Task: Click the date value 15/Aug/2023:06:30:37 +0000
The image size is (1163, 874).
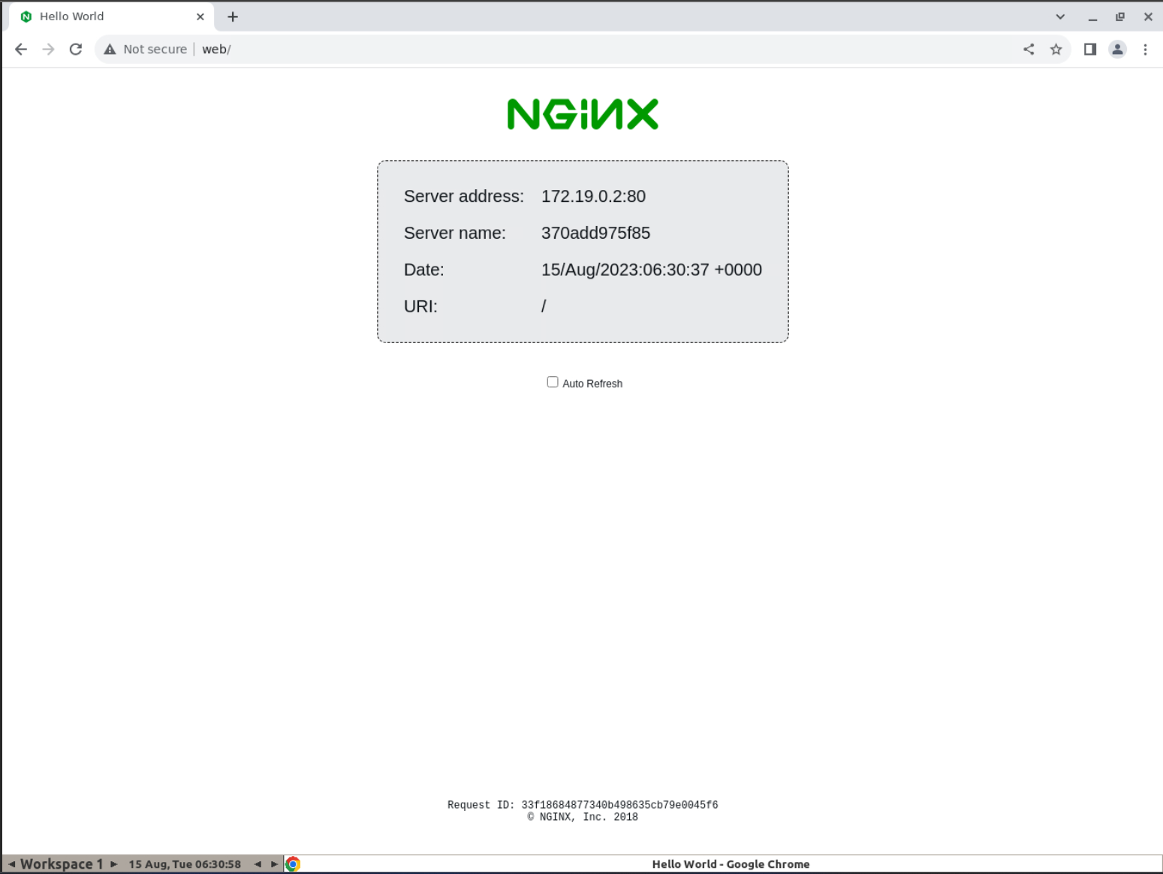Action: click(652, 270)
